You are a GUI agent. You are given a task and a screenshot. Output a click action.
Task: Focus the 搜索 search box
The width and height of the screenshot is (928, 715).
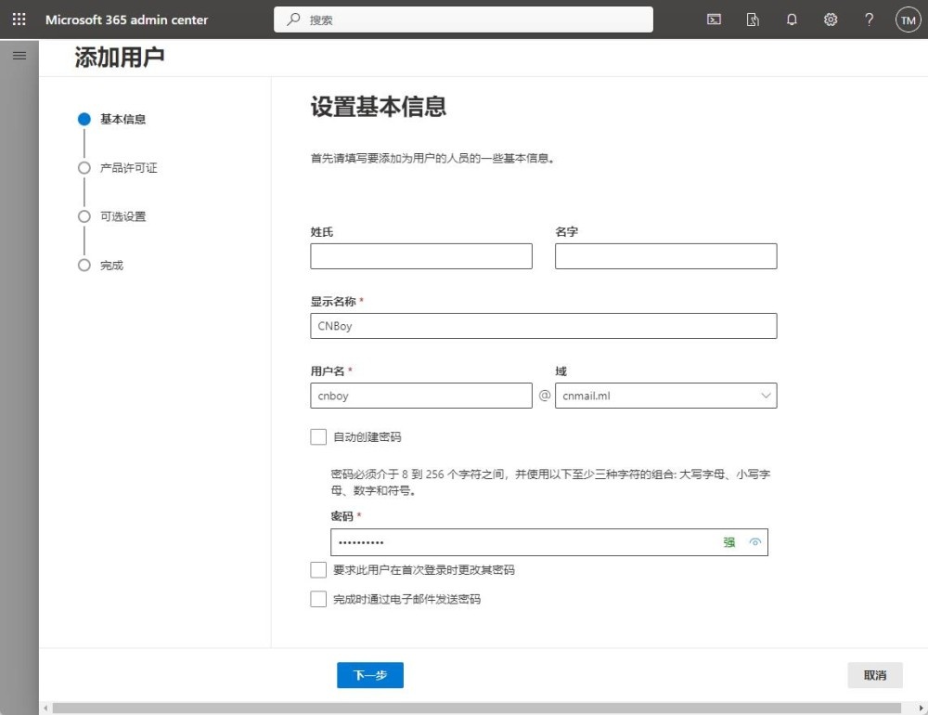pyautogui.click(x=464, y=19)
